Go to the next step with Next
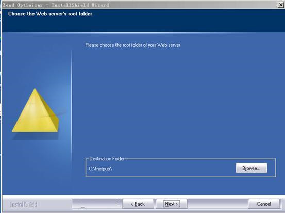Screen dimensions: 285x213 [x=172, y=204]
